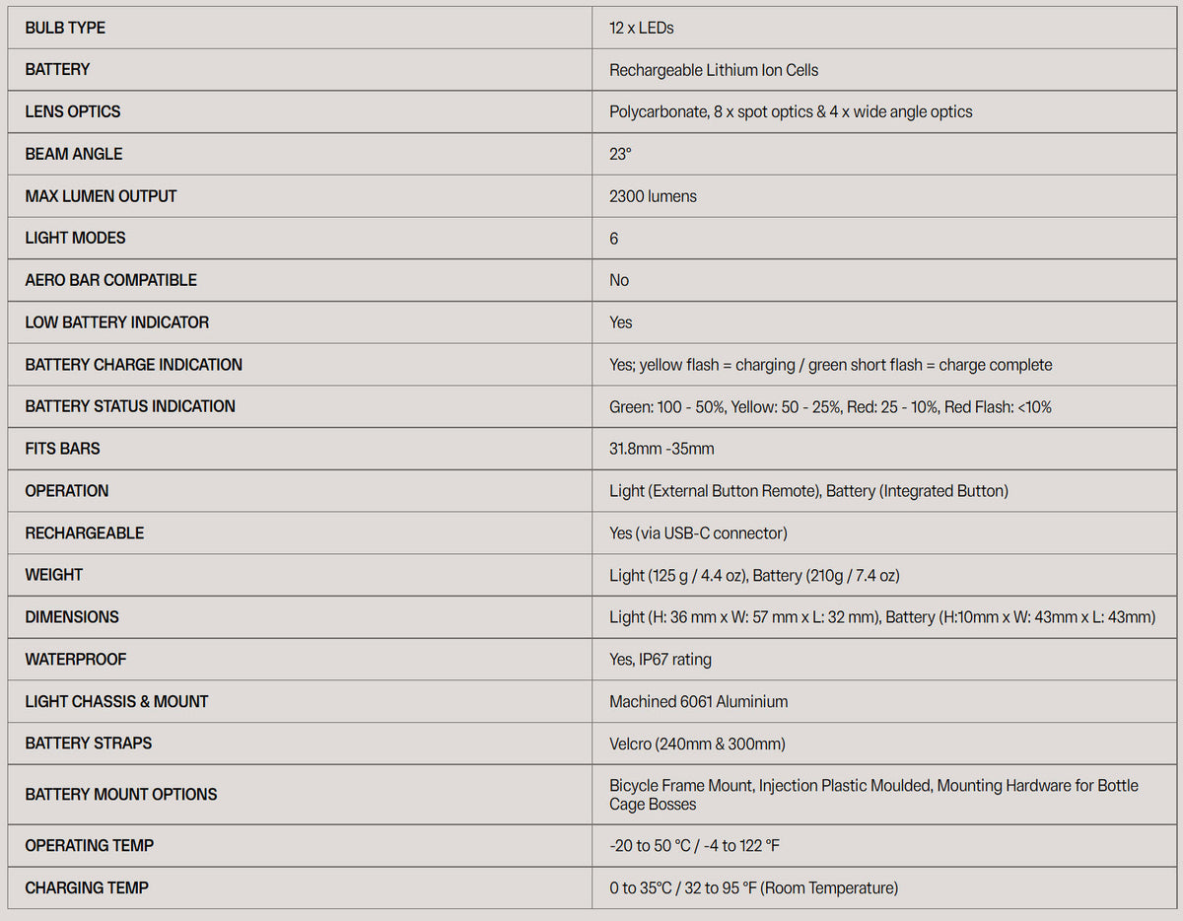The height and width of the screenshot is (921, 1183).
Task: Select the 23° beam angle value
Action: click(620, 154)
